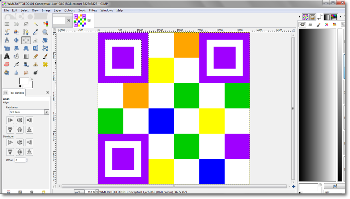Switch to the colourful QR image tab thumbnail
Image resolution: width=350 pixels, height=199 pixels.
pos(80,20)
